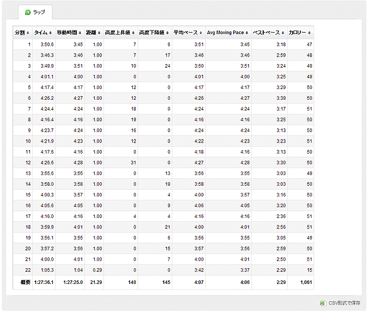Select lap 22 distance value 0.29
This screenshot has height=315, width=369.
97,270
